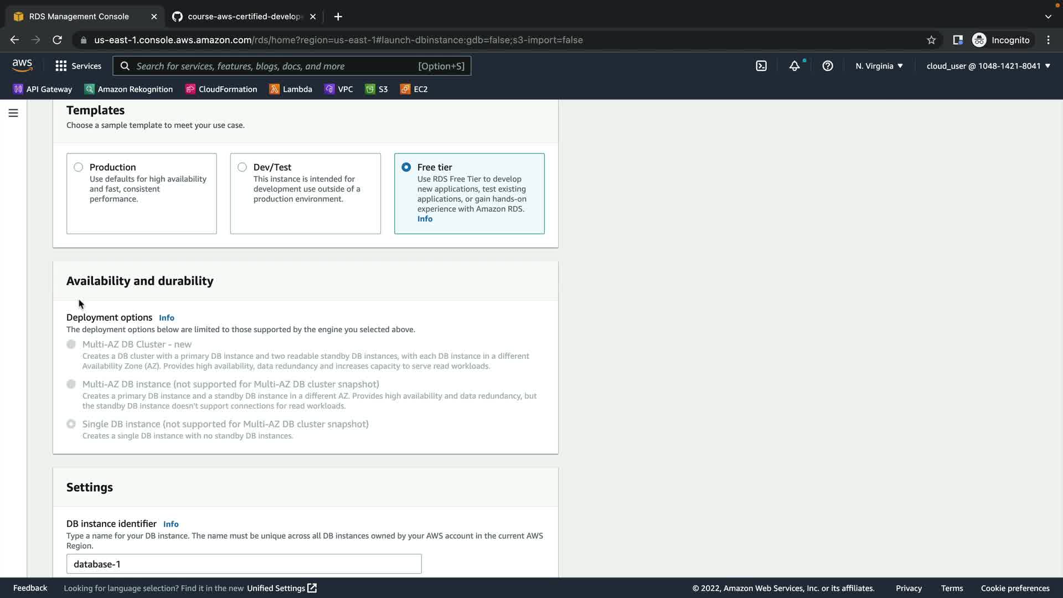
Task: Switch to RDS Management Console tab
Action: point(79,17)
